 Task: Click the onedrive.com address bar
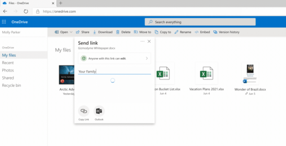click(159, 12)
